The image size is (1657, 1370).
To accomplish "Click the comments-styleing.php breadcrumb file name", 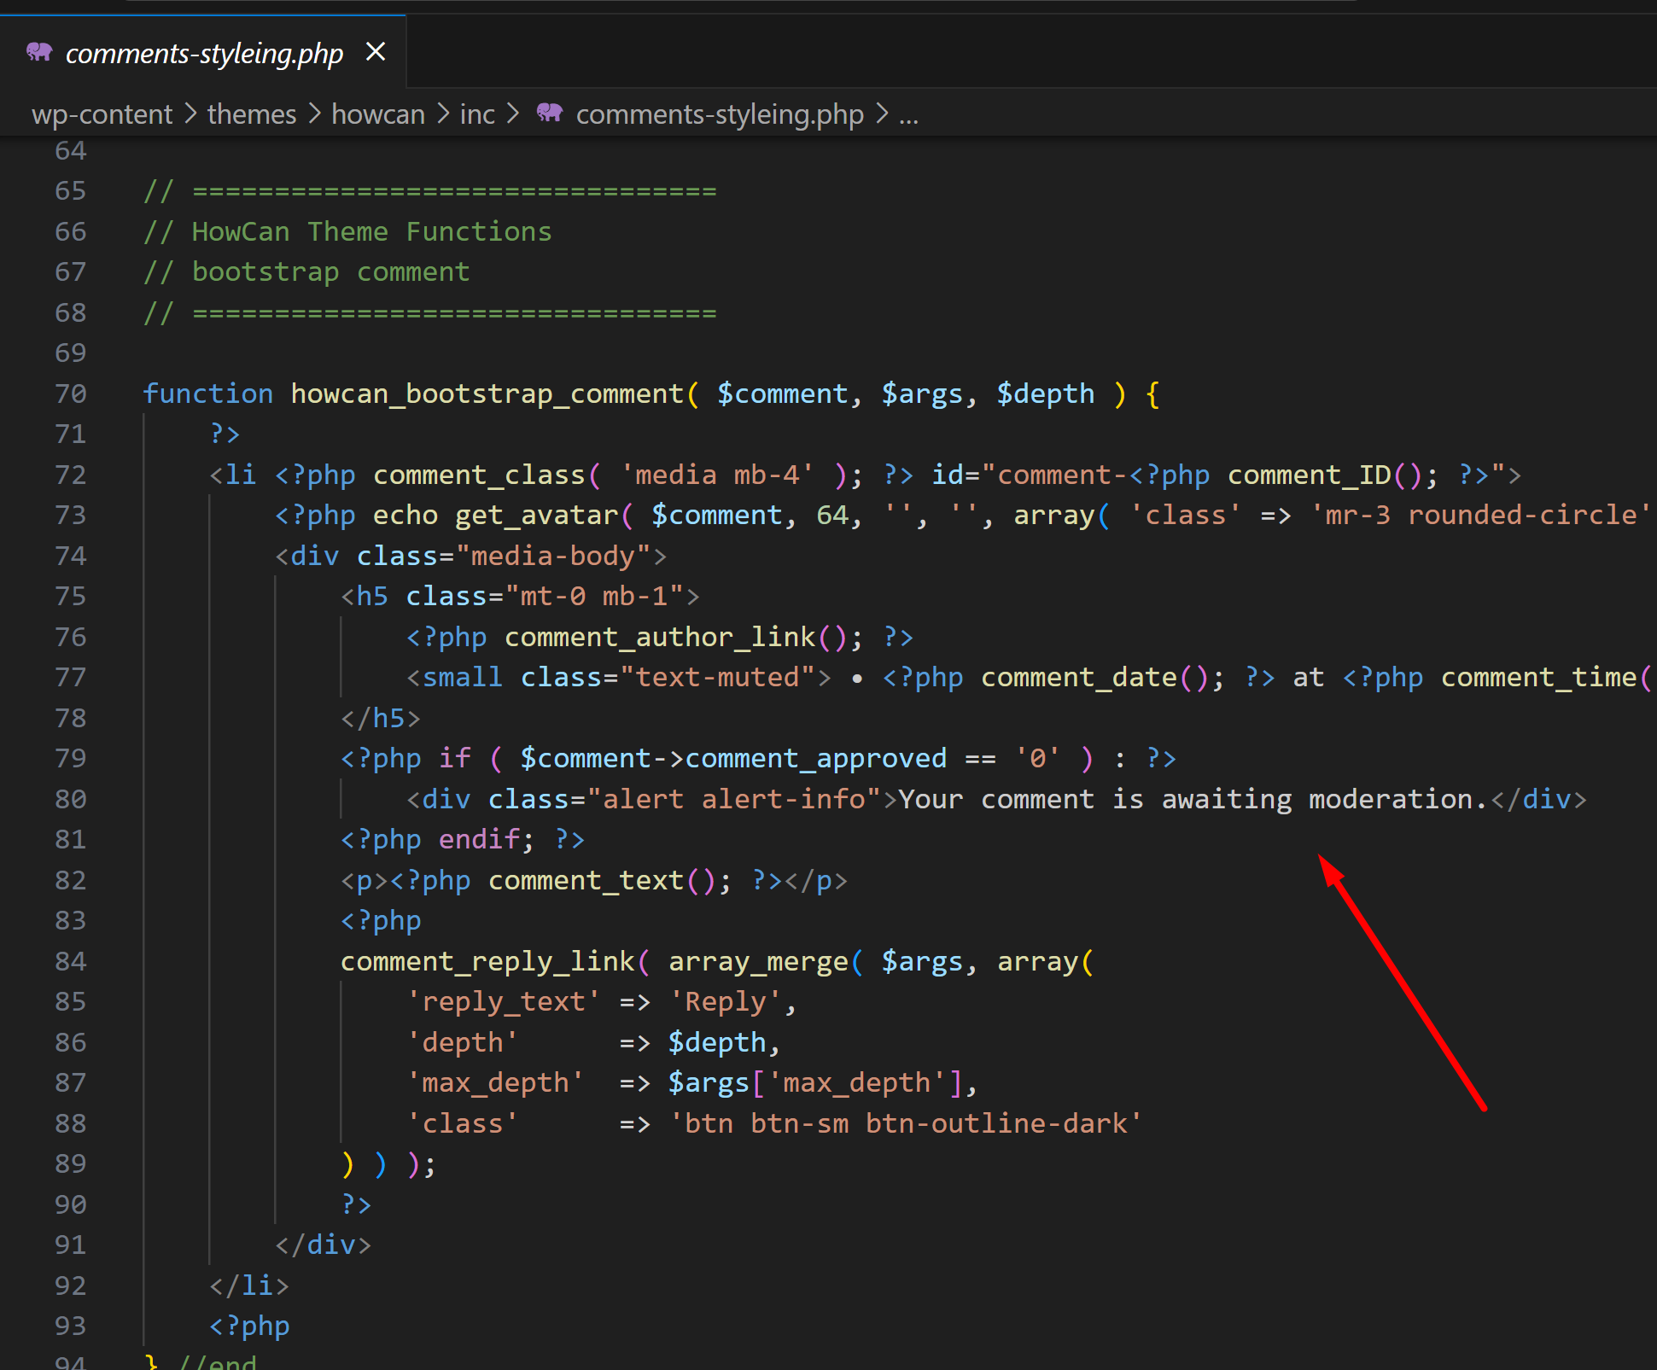I will [x=720, y=114].
